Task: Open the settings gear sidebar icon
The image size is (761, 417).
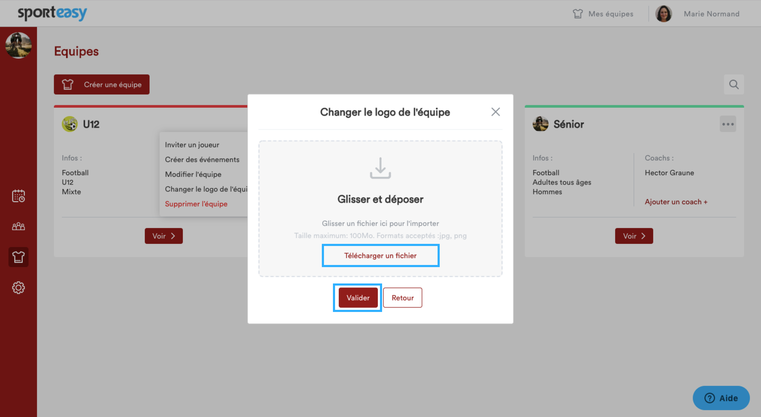Action: (x=18, y=287)
